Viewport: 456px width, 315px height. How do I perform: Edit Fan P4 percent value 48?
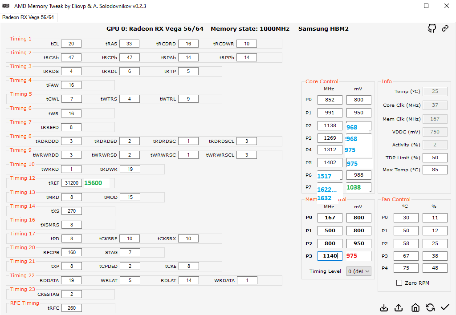(435, 268)
